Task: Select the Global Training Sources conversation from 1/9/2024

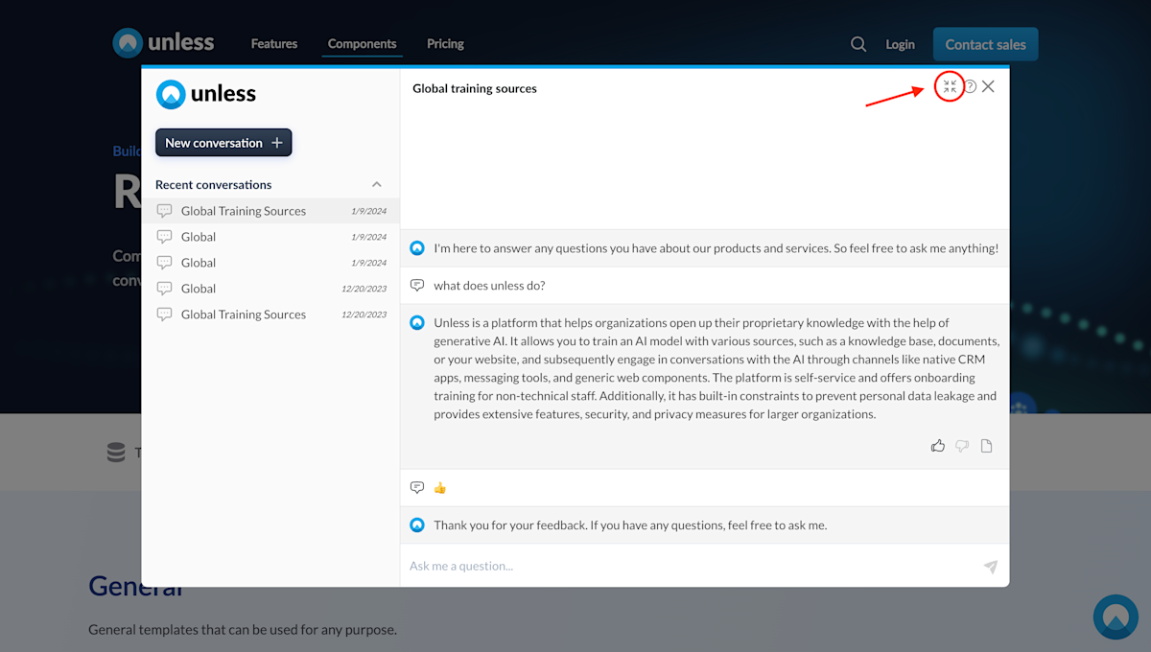Action: (x=244, y=210)
